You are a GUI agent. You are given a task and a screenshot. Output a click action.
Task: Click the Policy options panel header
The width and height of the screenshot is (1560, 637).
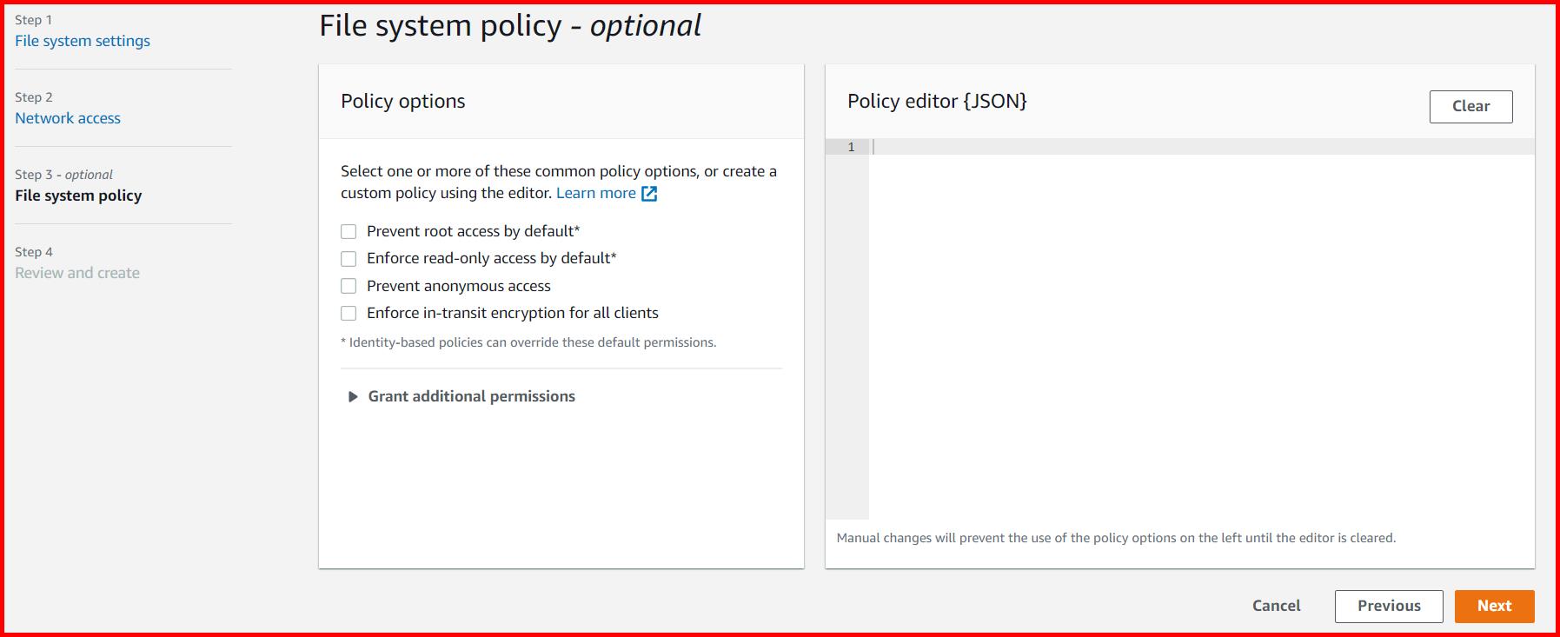click(x=402, y=101)
